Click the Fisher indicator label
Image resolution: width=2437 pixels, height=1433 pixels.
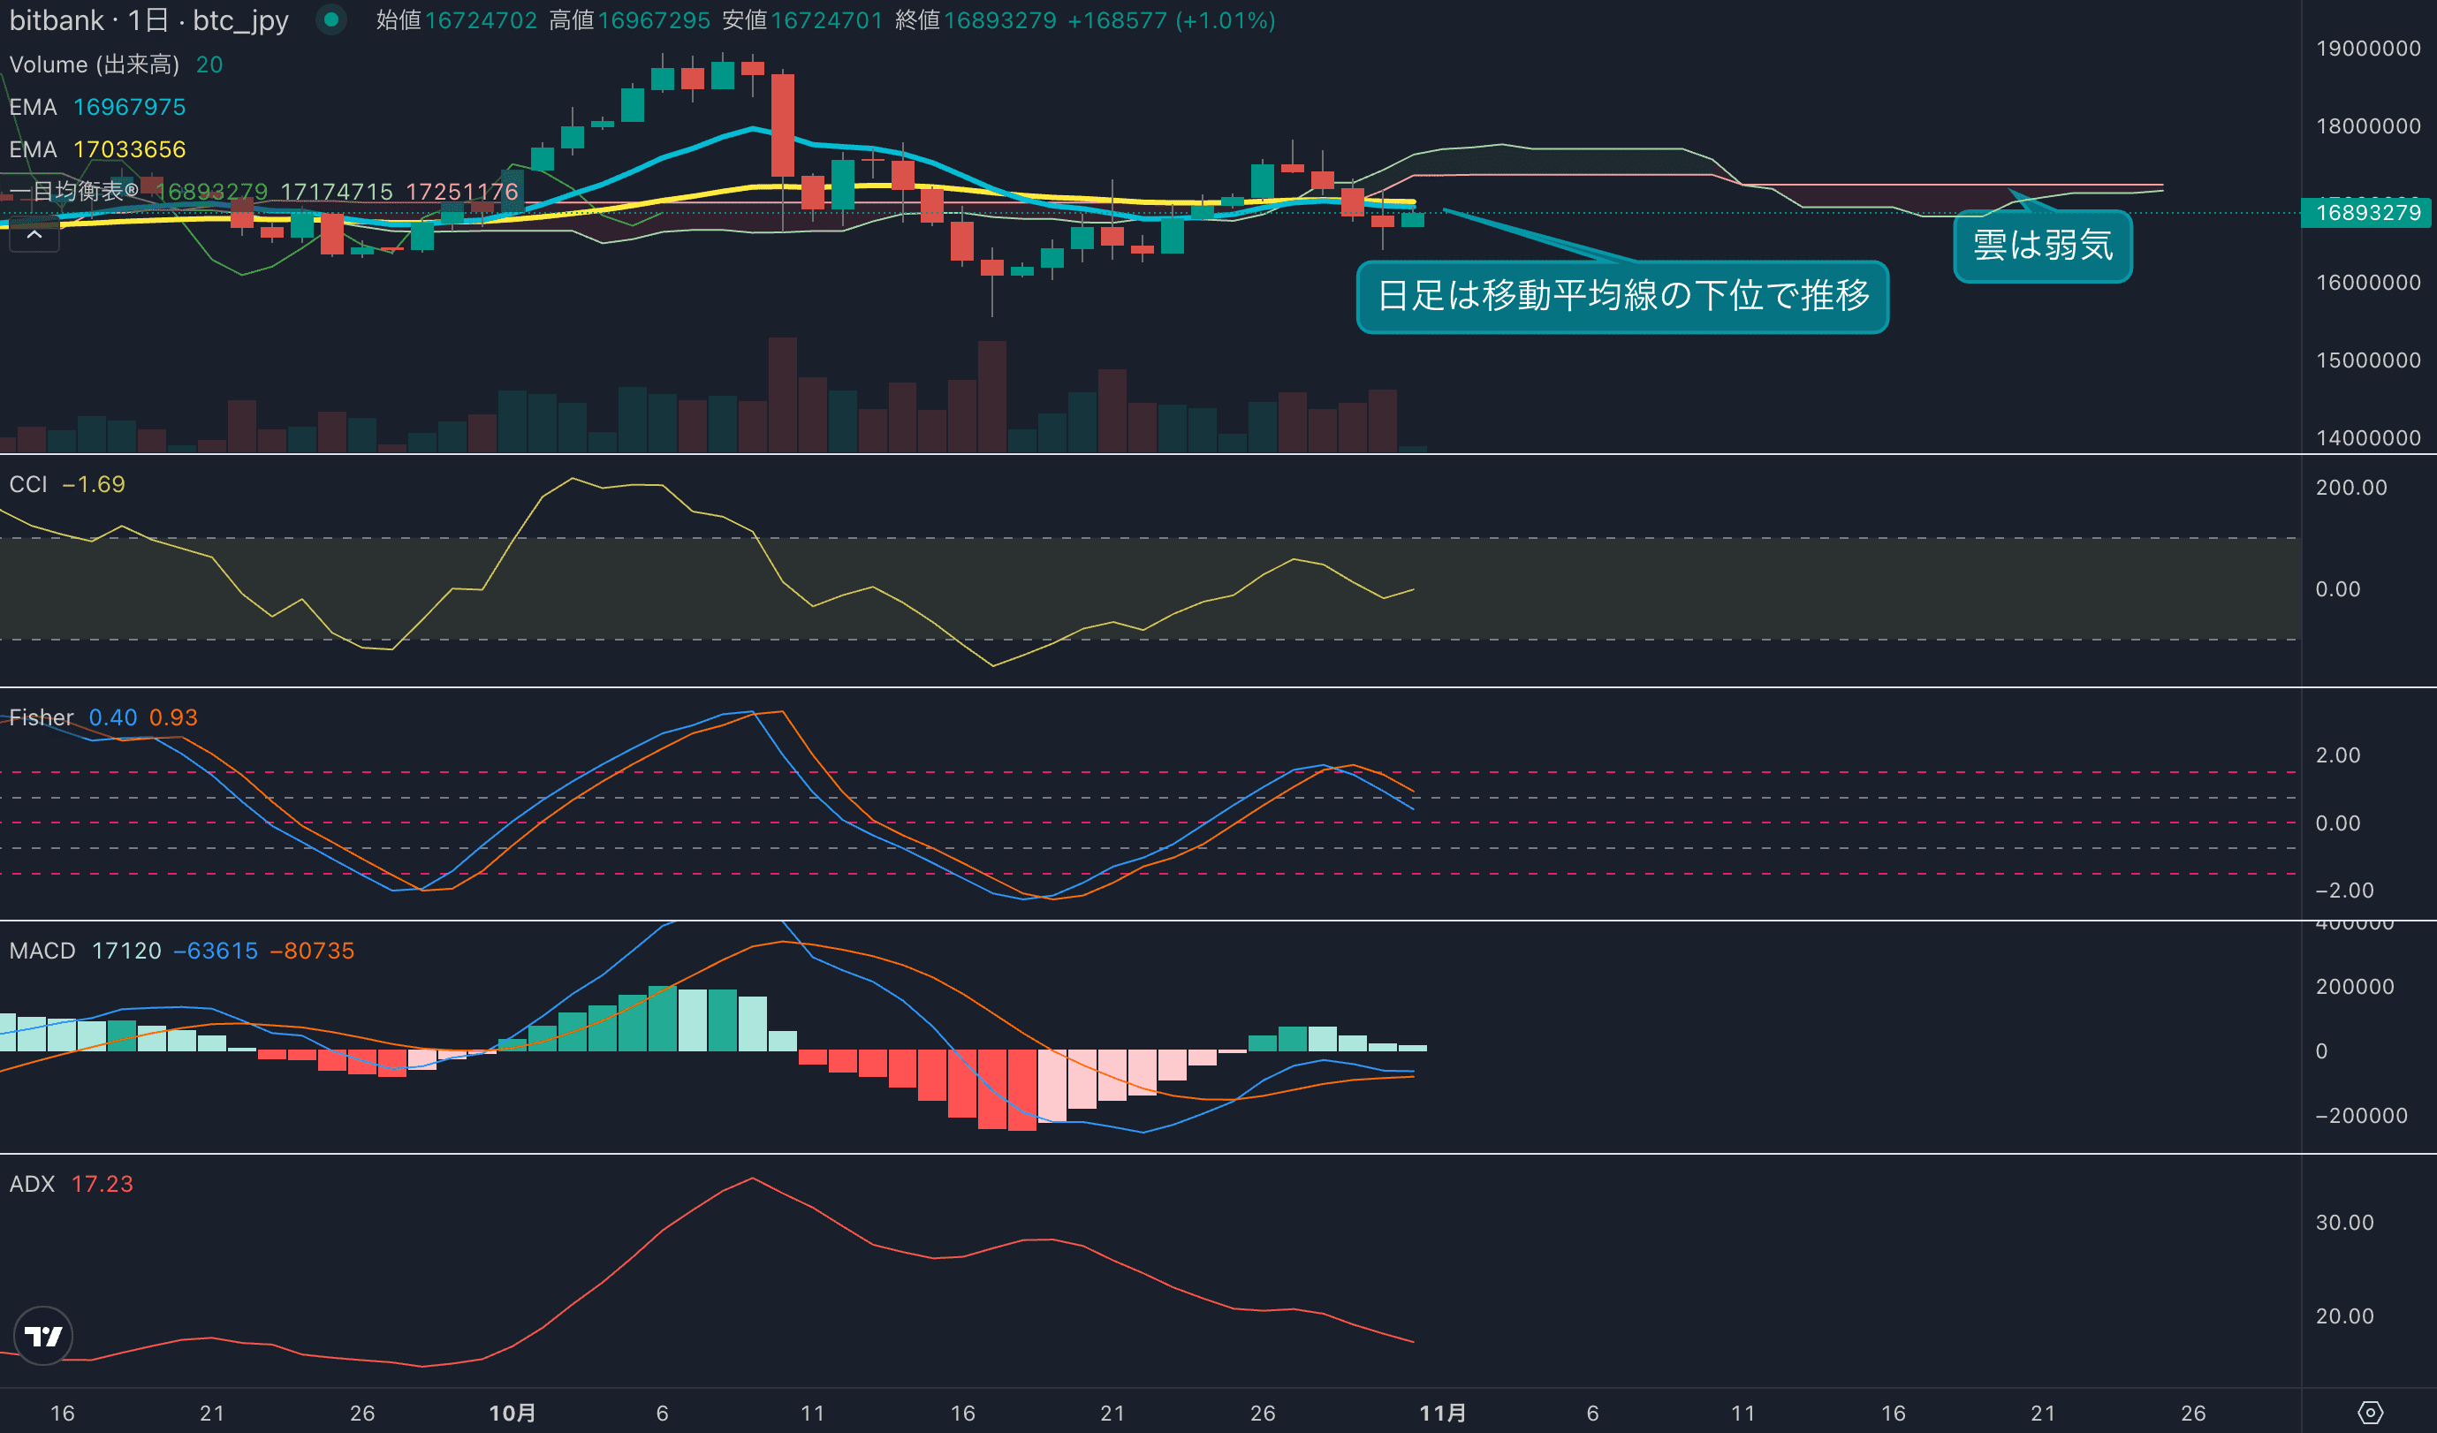[x=42, y=717]
